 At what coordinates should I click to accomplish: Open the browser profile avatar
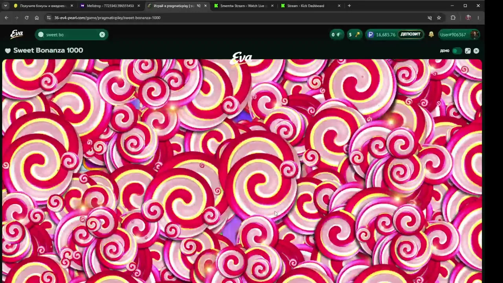468,18
